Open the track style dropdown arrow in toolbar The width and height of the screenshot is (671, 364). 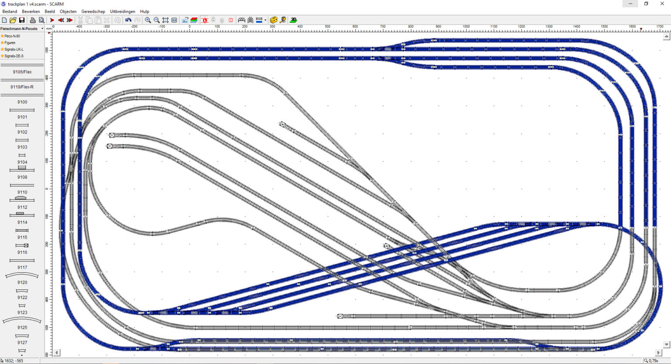pos(265,20)
